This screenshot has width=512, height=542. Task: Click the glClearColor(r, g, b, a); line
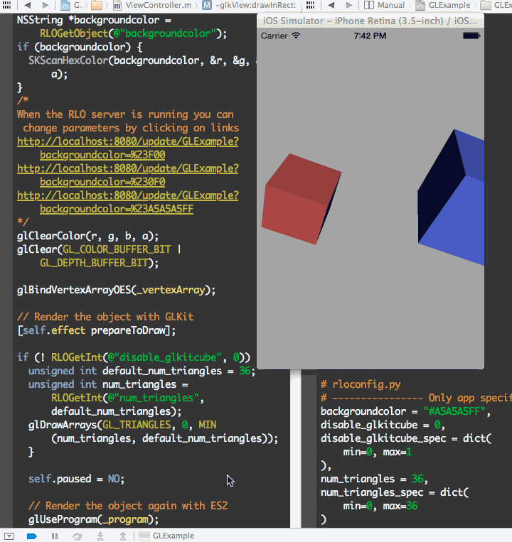[x=88, y=236]
